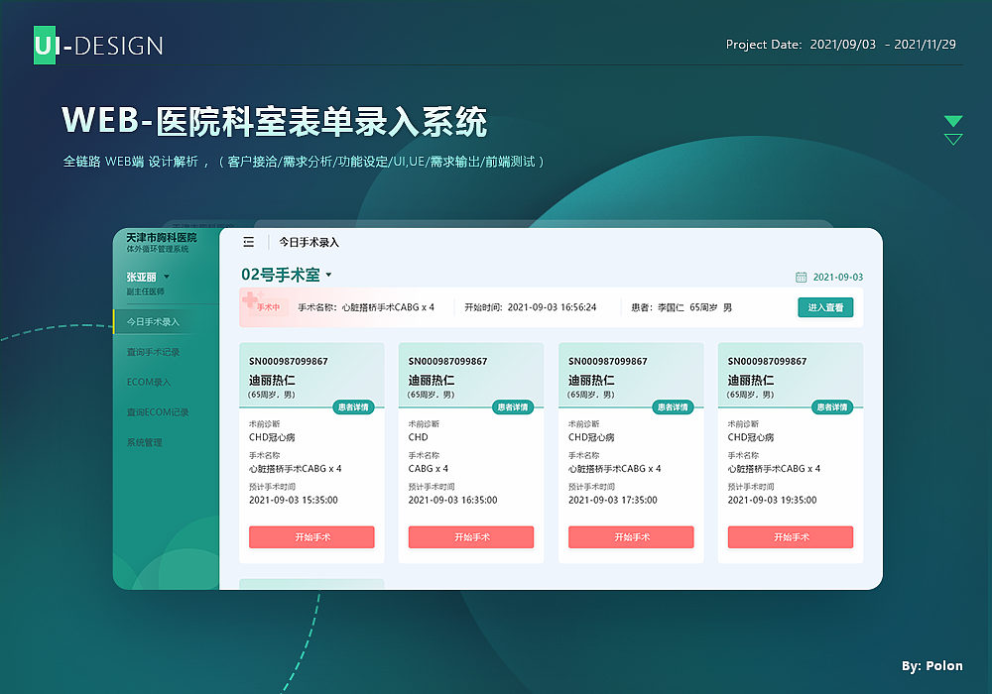
Task: Toggle the hamburger sidebar collapse icon
Action: 249,242
